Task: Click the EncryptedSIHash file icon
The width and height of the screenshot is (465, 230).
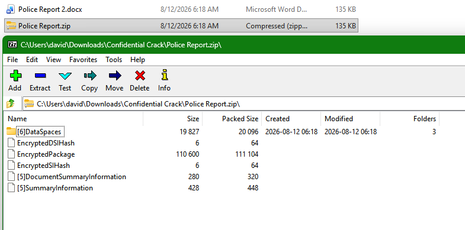Action: click(11, 166)
